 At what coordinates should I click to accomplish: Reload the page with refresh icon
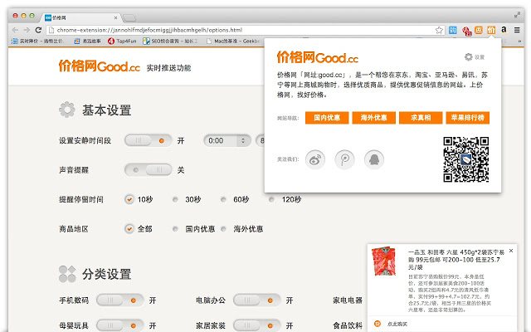pyautogui.click(x=38, y=30)
